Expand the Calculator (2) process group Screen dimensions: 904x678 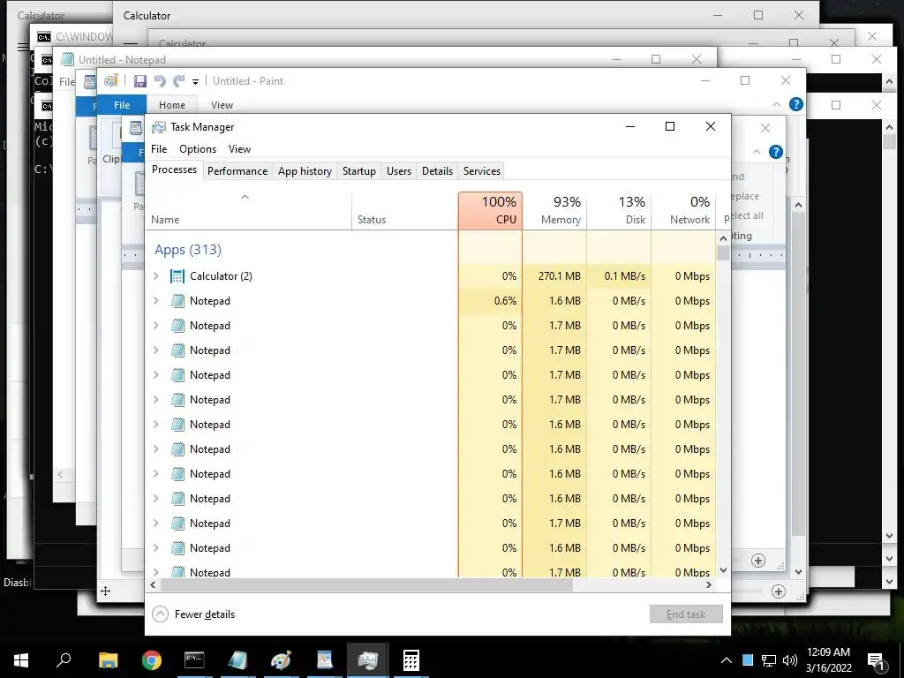[155, 276]
